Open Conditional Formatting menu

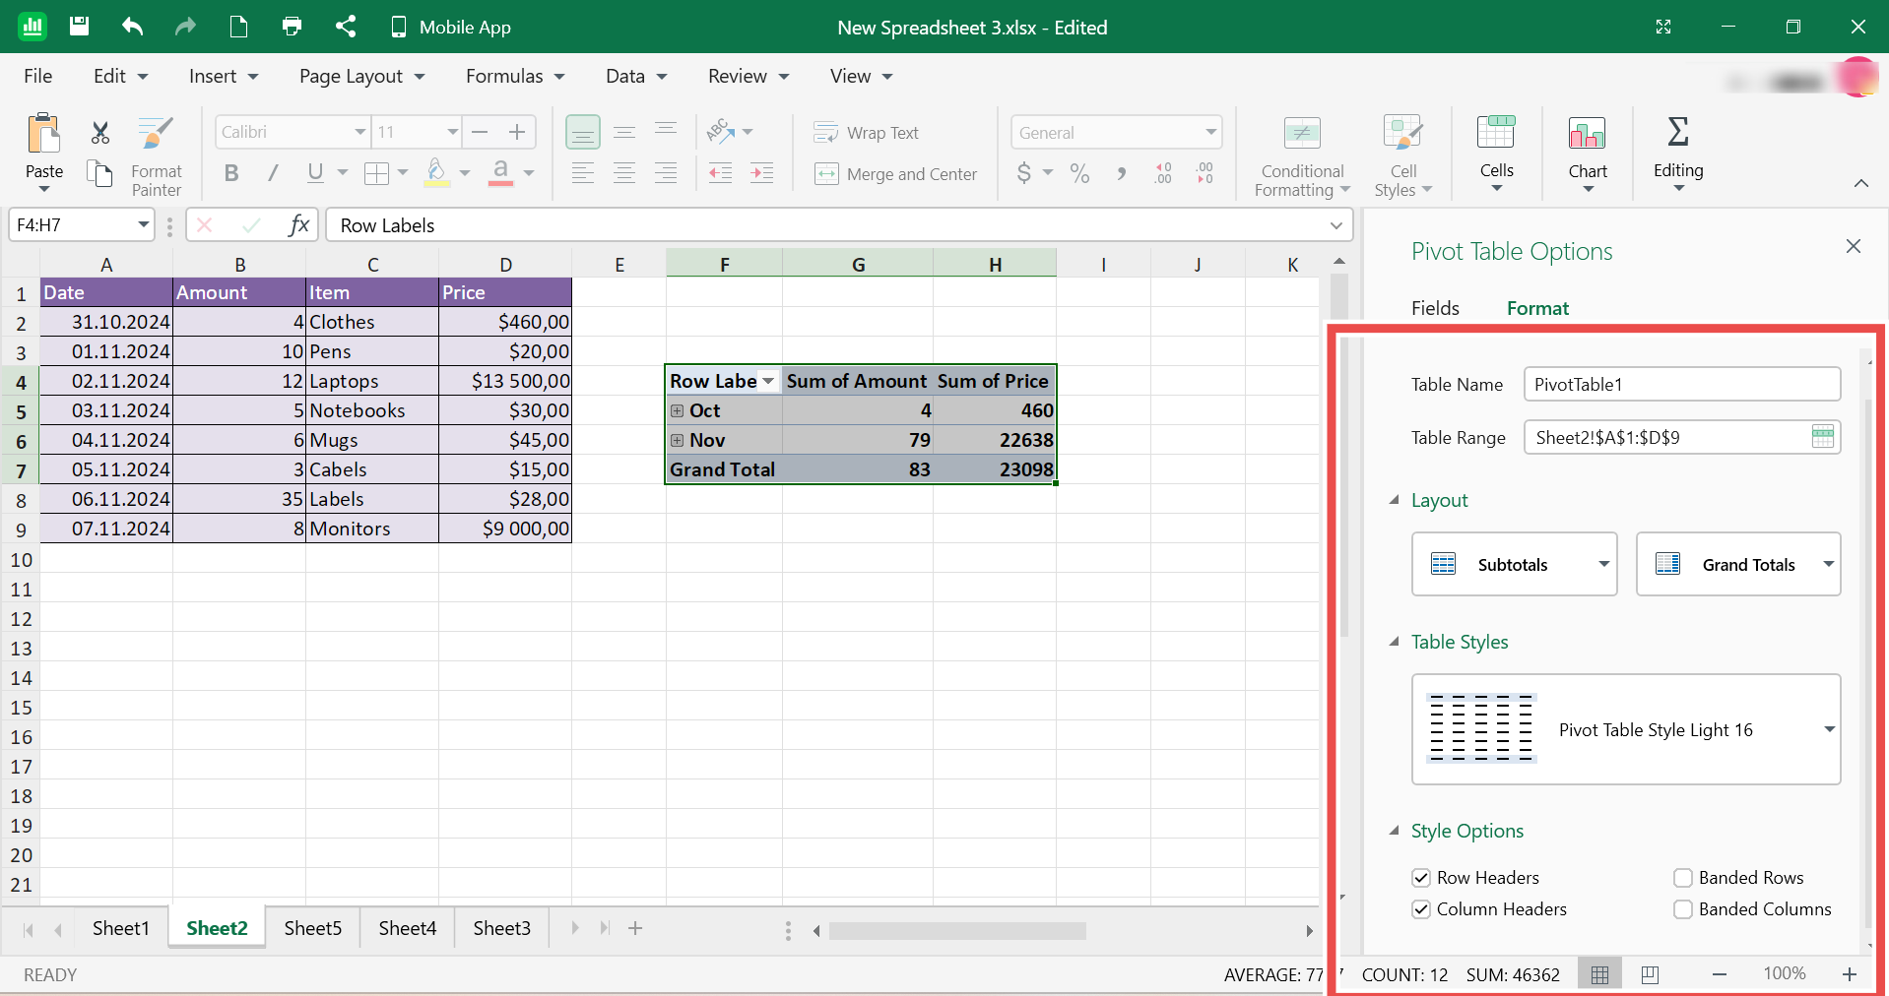(x=1302, y=156)
